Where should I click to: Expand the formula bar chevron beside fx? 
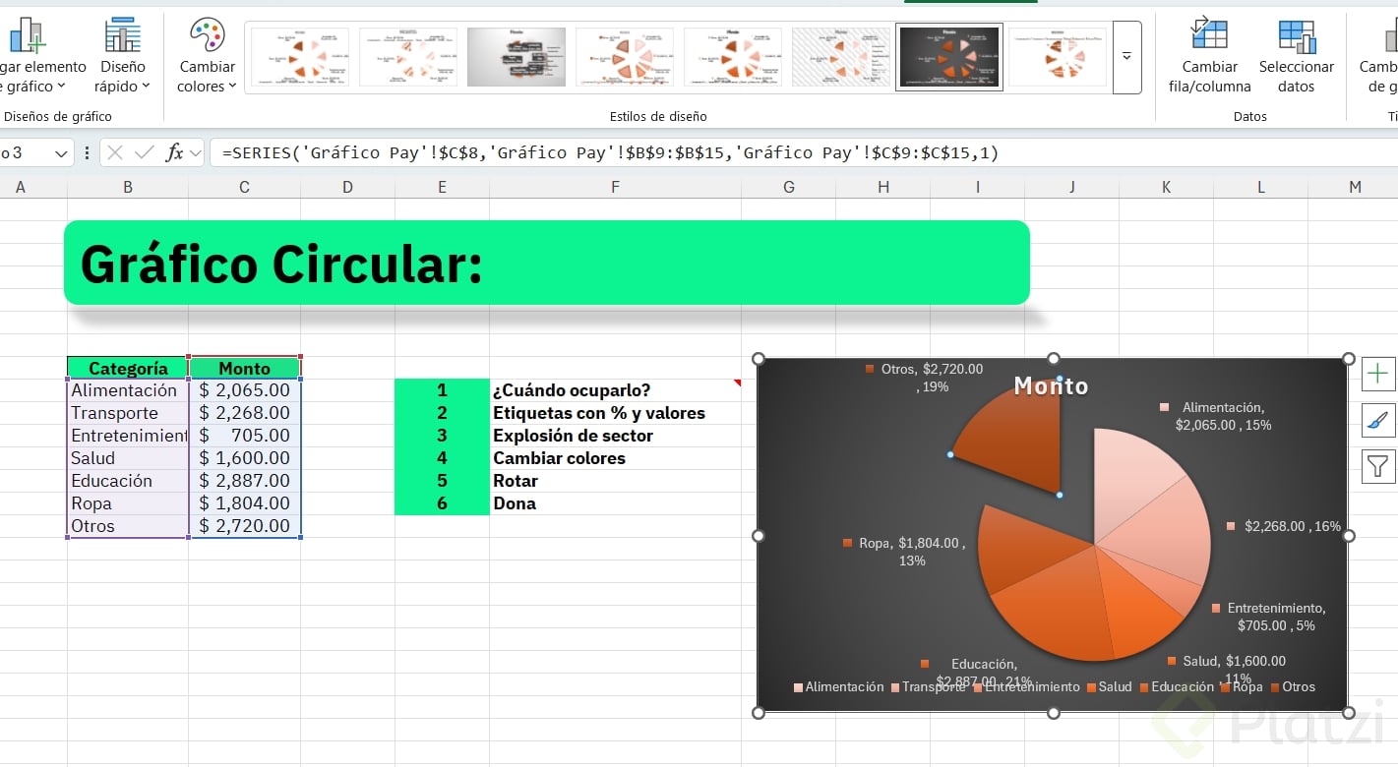pyautogui.click(x=196, y=152)
